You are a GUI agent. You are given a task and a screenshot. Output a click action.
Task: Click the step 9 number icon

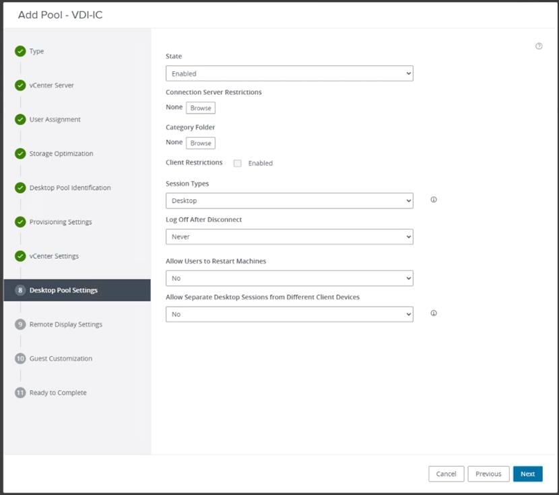pos(20,324)
